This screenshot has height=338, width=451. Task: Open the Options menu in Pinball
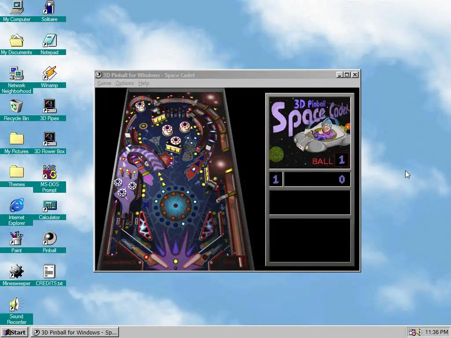click(x=125, y=83)
